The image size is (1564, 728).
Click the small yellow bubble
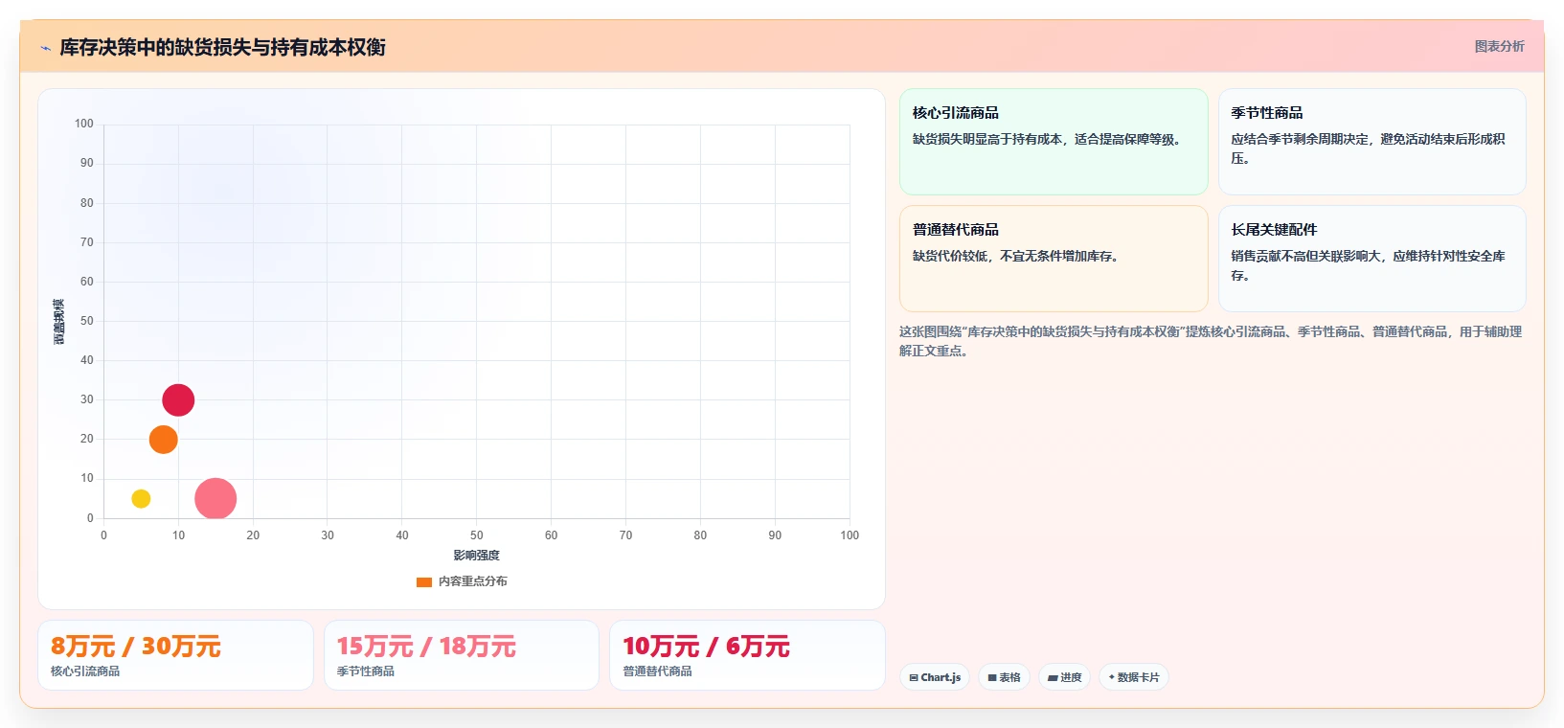click(x=141, y=498)
